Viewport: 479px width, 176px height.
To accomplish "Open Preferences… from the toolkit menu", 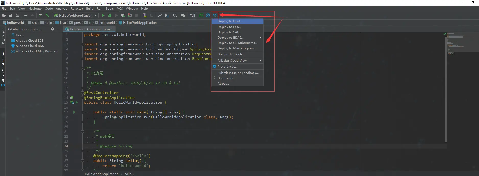I will (x=237, y=67).
